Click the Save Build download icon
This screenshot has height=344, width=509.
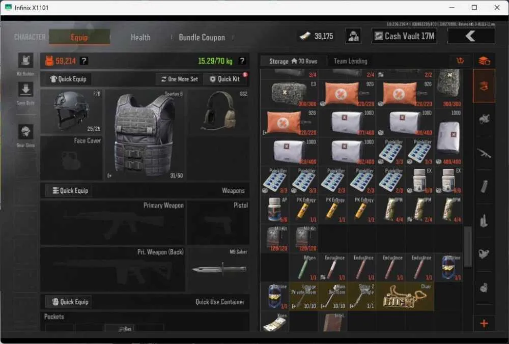tap(25, 90)
